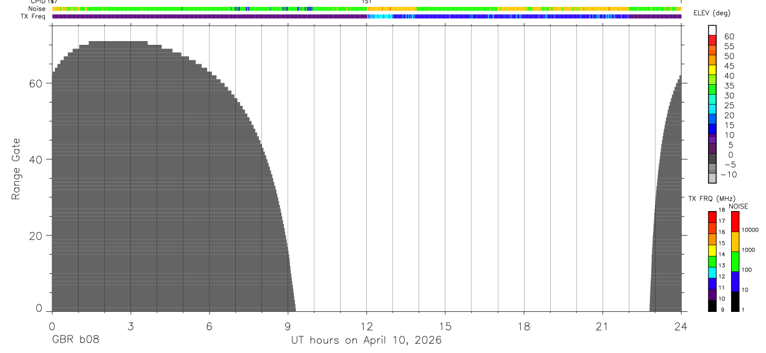Select the Range Gate axis tick '20'
The width and height of the screenshot is (766, 353).
point(37,235)
